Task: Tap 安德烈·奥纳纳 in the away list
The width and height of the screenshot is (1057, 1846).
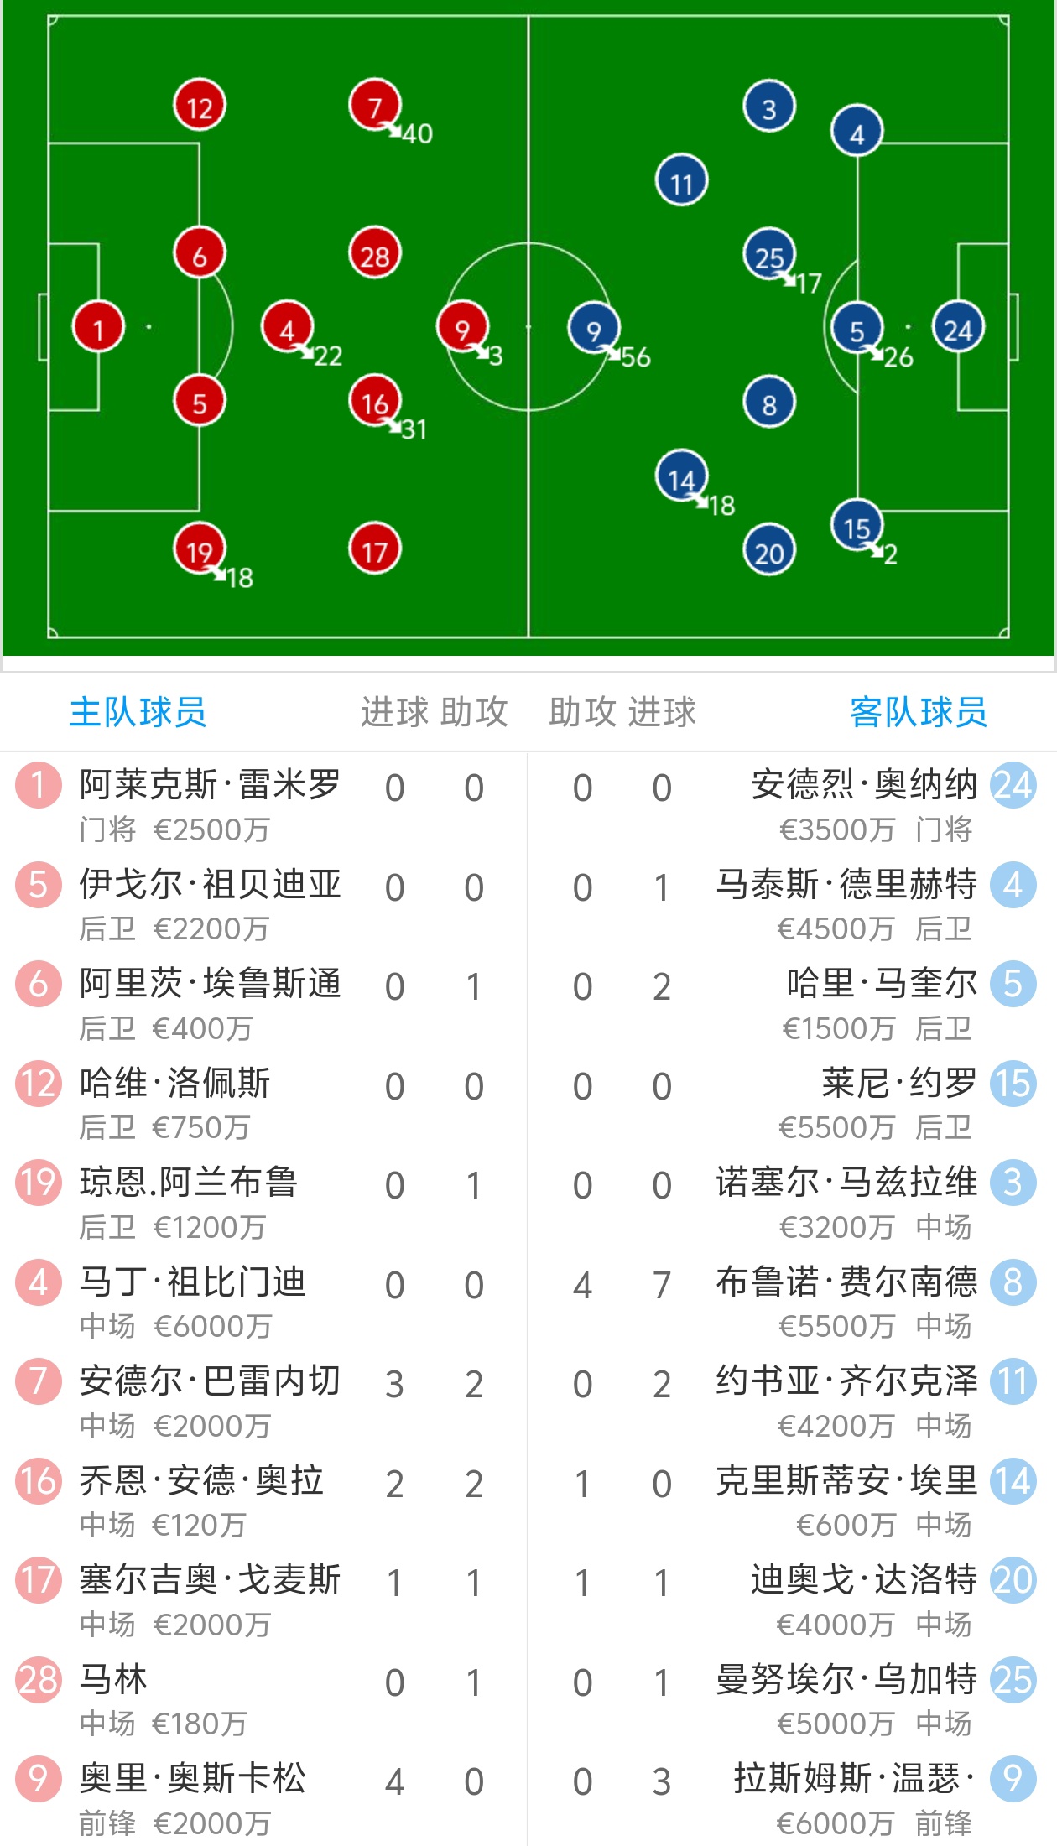Action: 863,786
